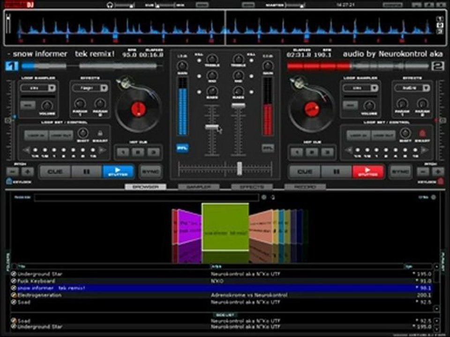Screen dimensions: 450x337
Task: Switch to the Browser tab
Action: 145,187
